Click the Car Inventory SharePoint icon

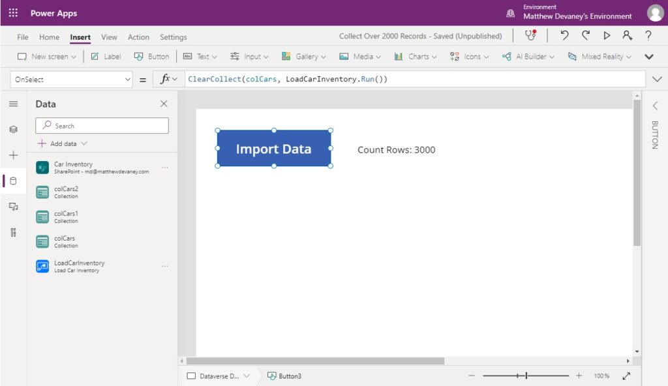click(x=42, y=168)
